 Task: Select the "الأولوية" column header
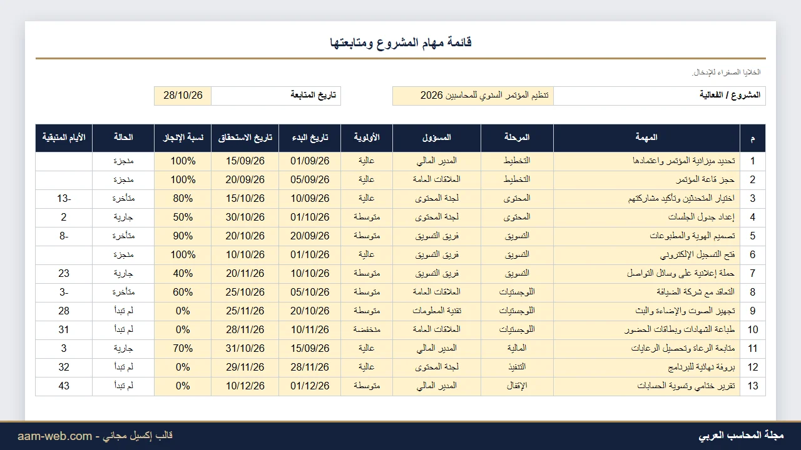point(367,137)
